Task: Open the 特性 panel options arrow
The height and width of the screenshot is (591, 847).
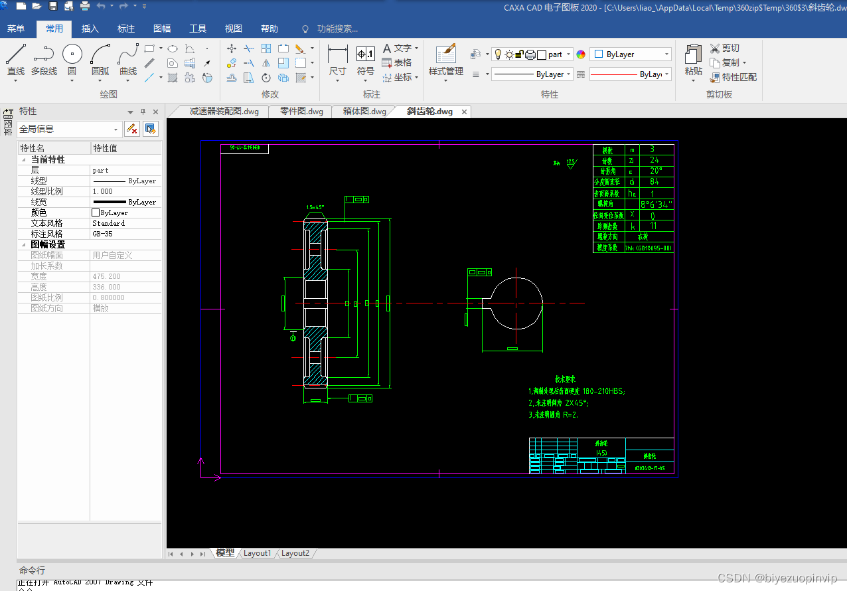Action: click(131, 112)
